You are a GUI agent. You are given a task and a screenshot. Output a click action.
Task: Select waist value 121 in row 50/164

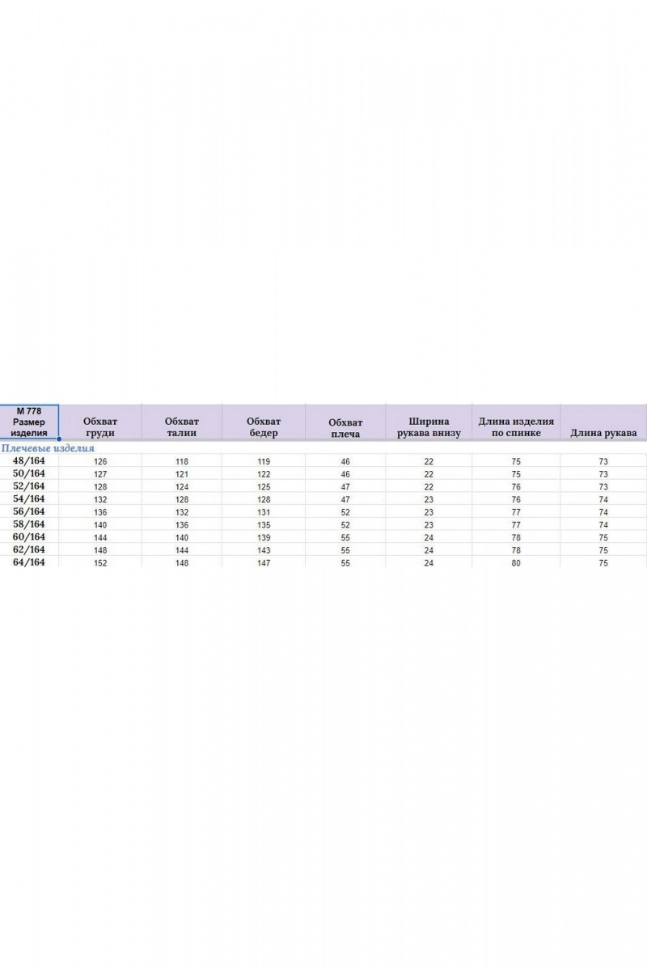point(182,474)
